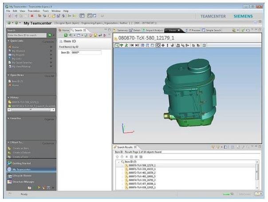
Task: Click the fit-all icon in viewer toolbar
Action: click(x=142, y=45)
